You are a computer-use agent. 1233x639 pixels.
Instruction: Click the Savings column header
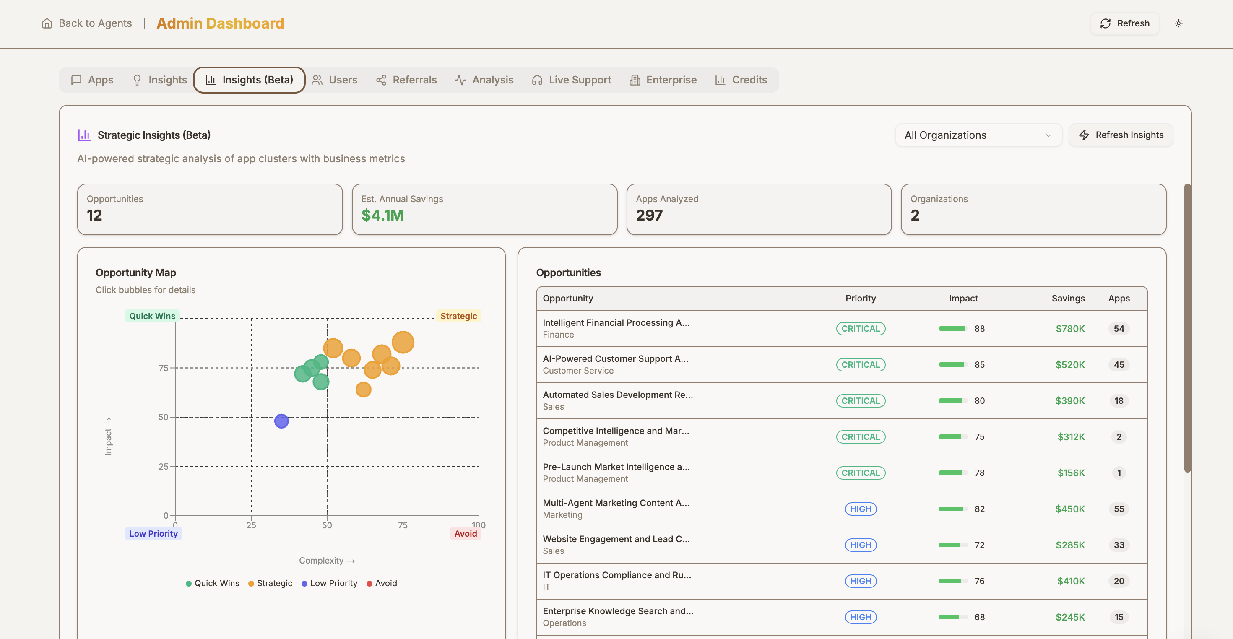point(1068,298)
